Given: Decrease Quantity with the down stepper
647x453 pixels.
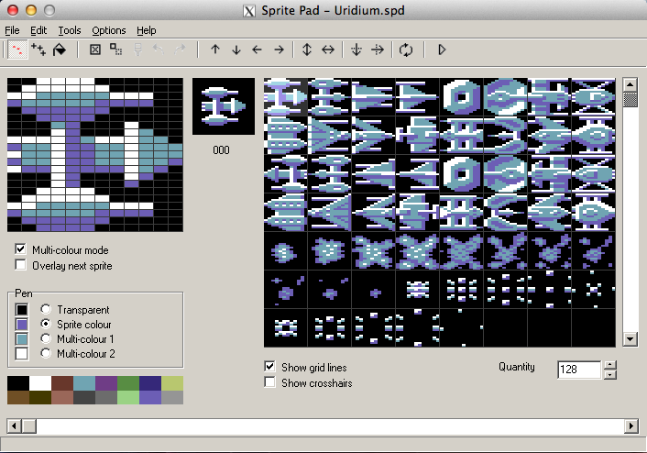Looking at the screenshot, I should tap(609, 374).
